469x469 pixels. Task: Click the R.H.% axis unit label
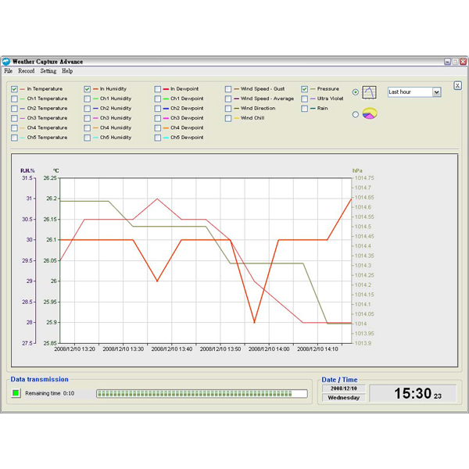[x=27, y=170]
